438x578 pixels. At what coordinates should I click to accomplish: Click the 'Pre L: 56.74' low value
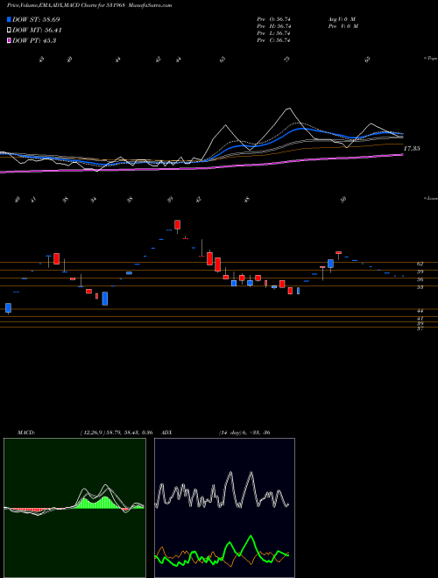[273, 33]
